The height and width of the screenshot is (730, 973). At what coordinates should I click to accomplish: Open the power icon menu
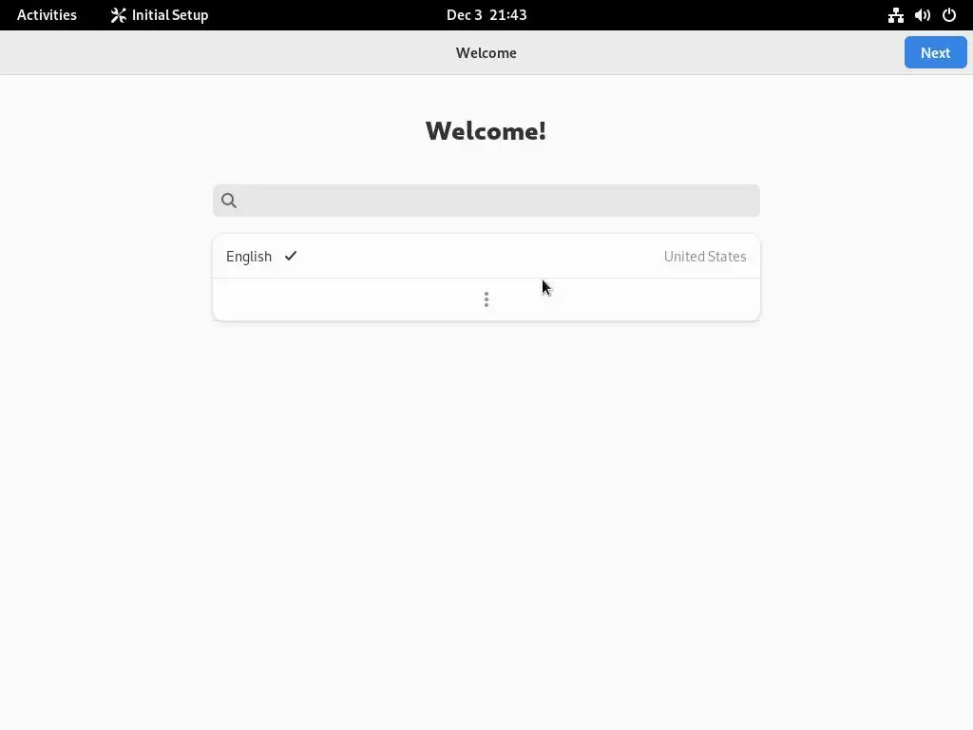point(949,15)
